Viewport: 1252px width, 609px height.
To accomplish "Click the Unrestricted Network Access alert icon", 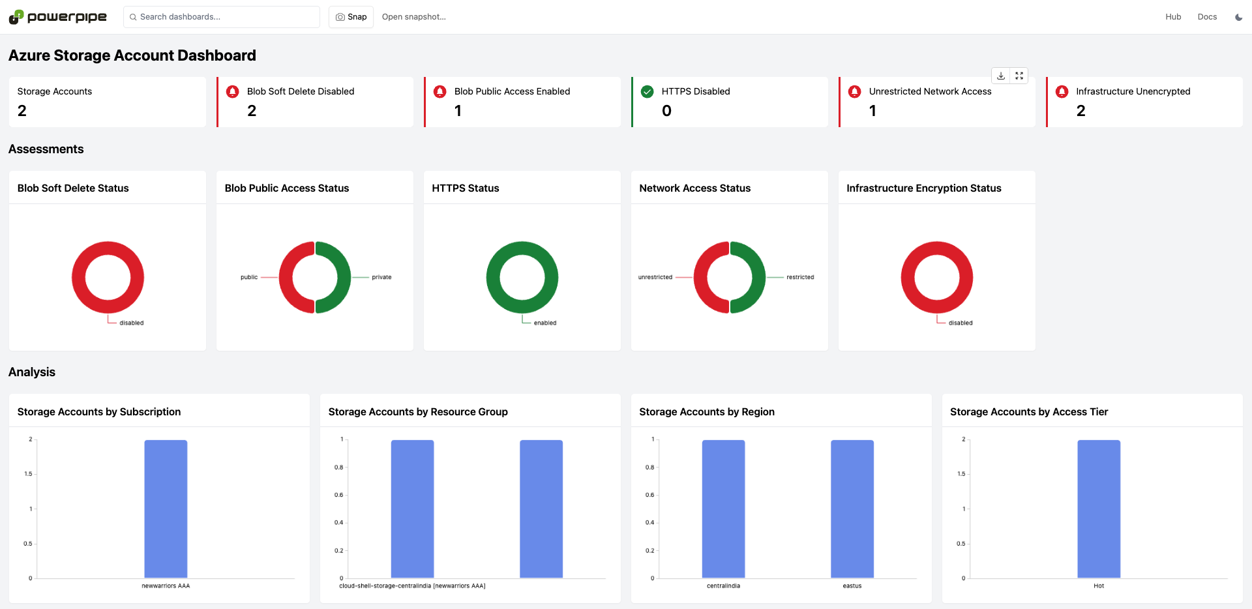I will click(x=854, y=91).
